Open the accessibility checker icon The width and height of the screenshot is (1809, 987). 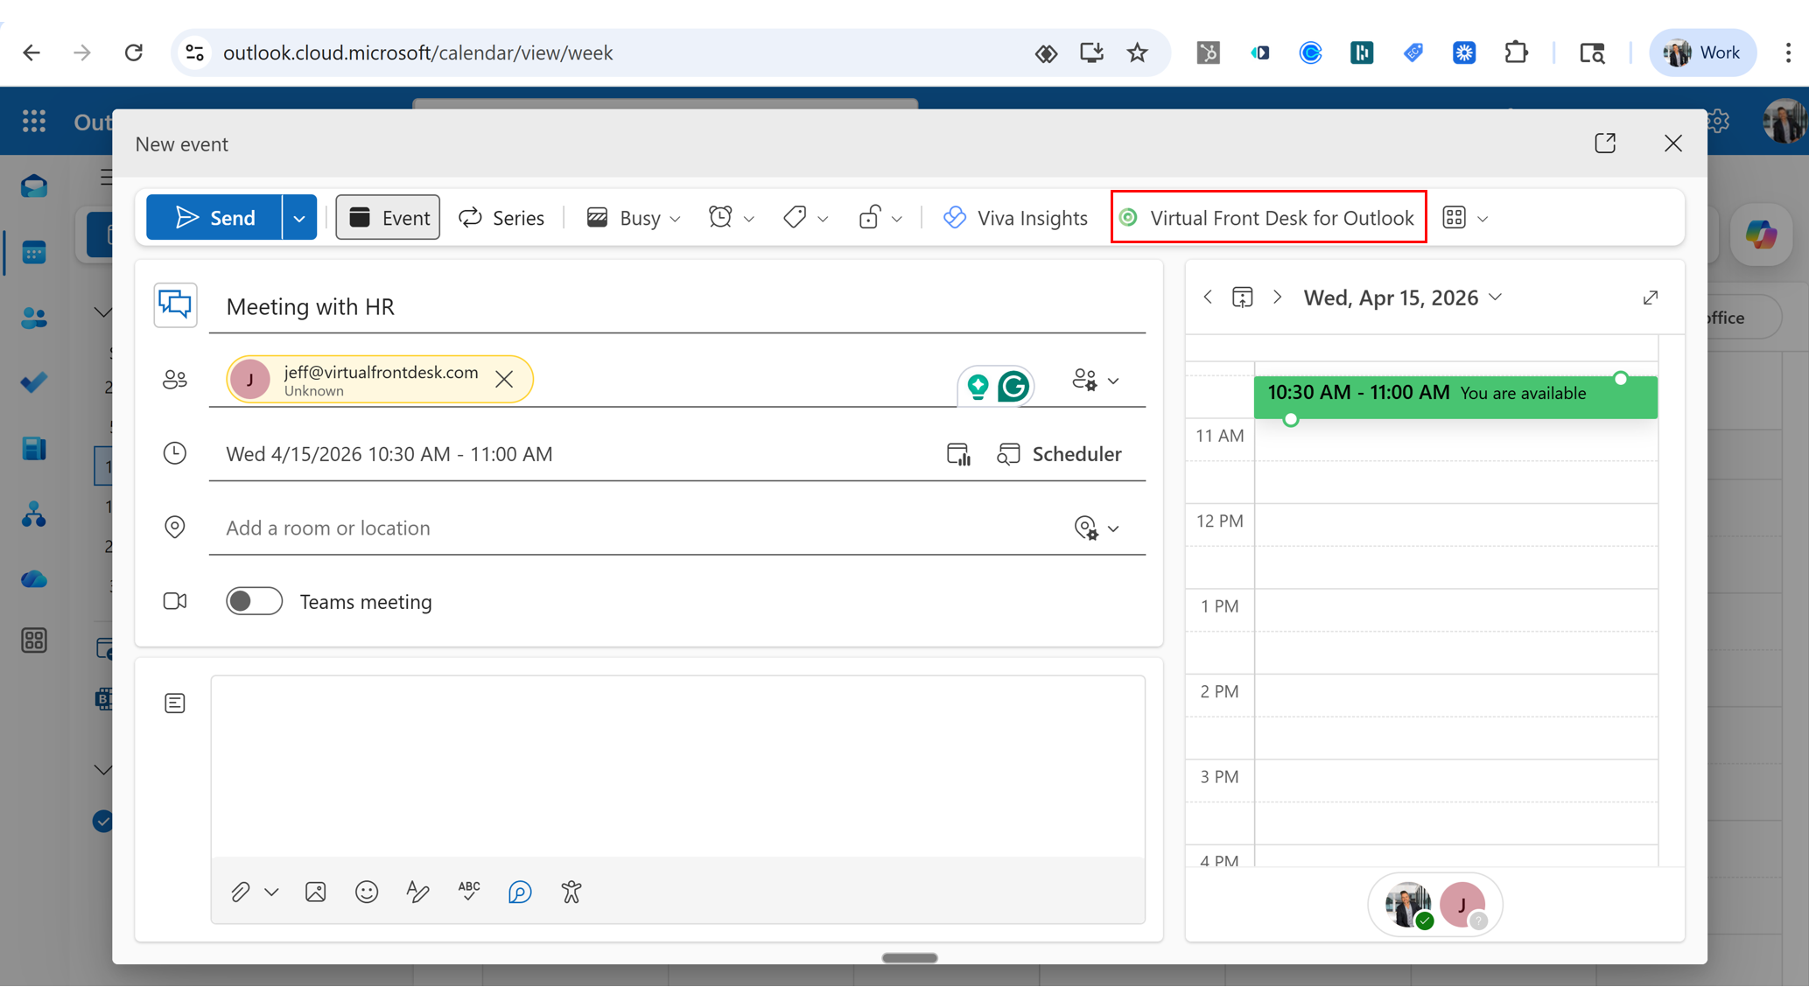point(571,892)
